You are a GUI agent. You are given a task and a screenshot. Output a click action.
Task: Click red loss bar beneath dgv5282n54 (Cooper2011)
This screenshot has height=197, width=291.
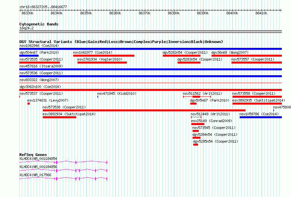[181, 56]
